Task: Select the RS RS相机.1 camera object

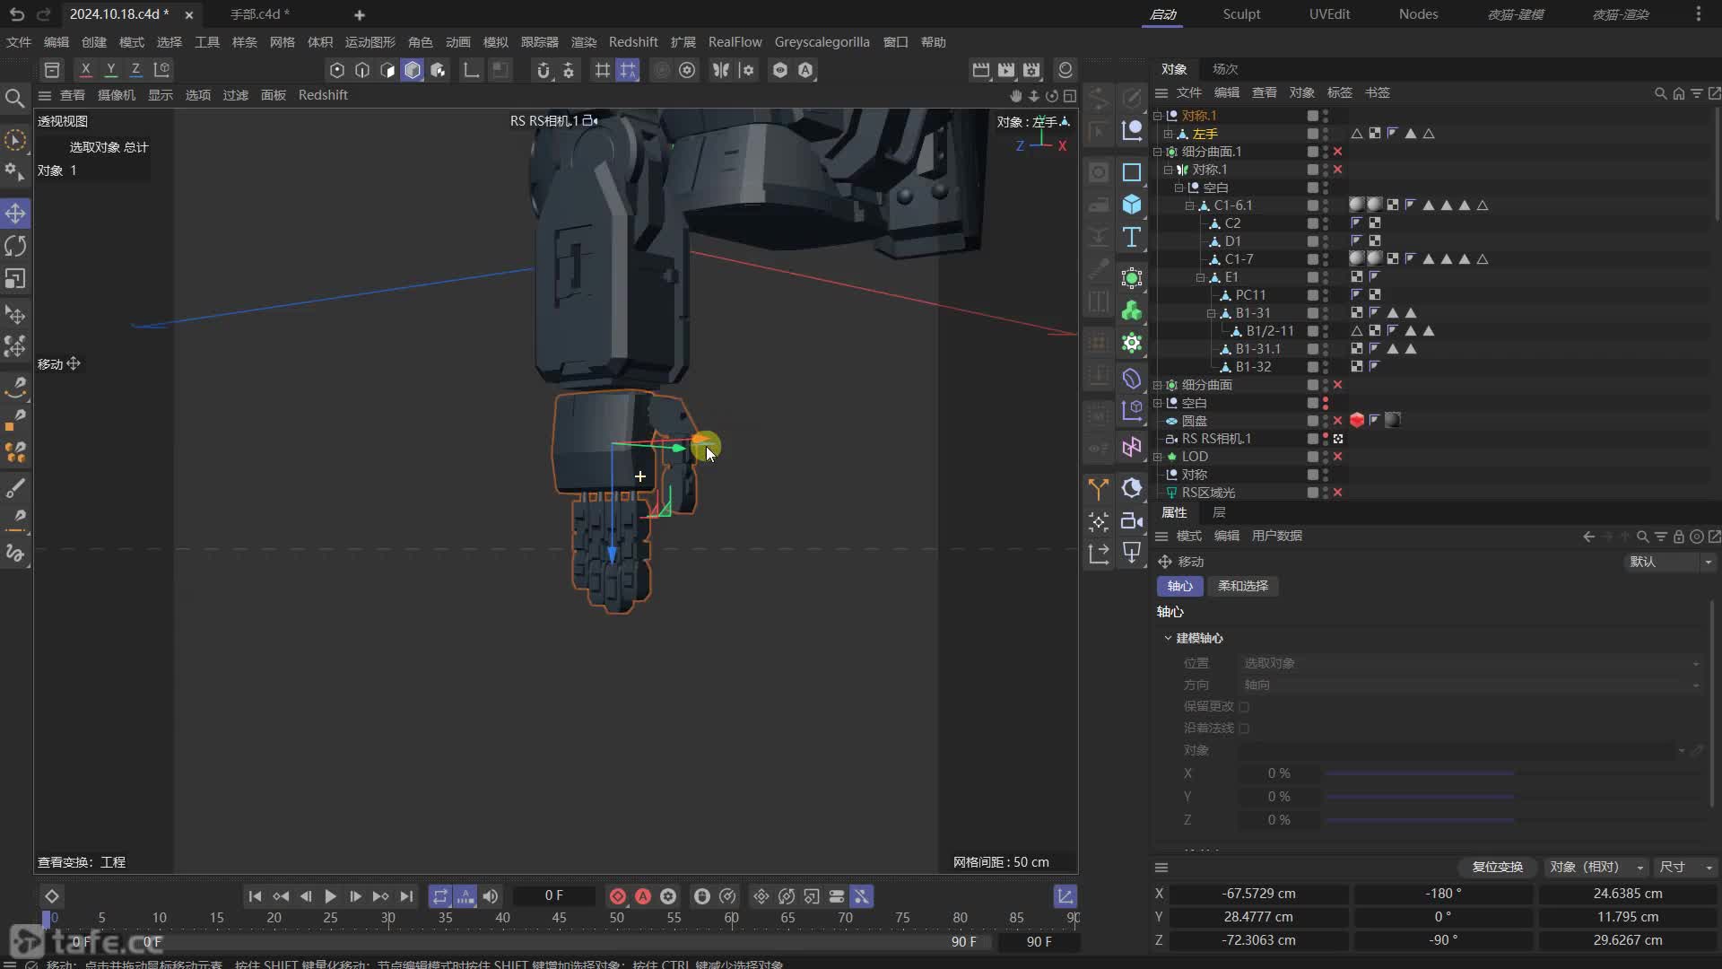Action: [x=1215, y=439]
